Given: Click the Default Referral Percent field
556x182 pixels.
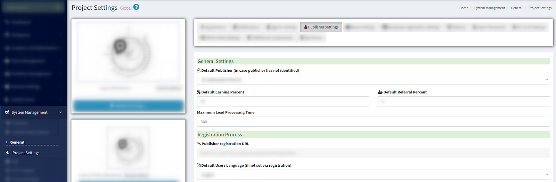Looking at the screenshot, I should [x=464, y=102].
